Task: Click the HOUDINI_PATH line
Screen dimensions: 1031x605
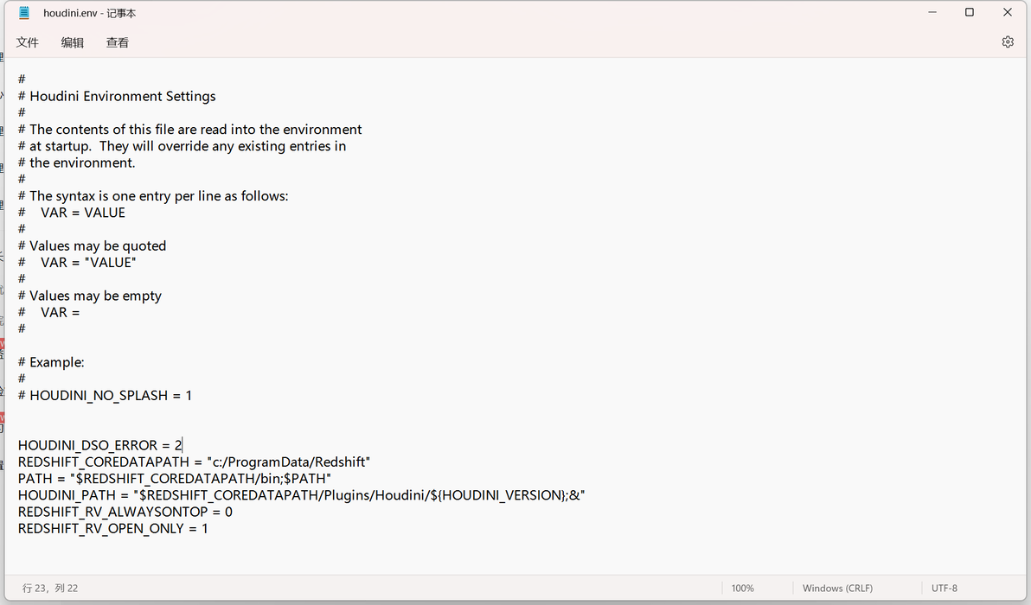Action: coord(301,494)
